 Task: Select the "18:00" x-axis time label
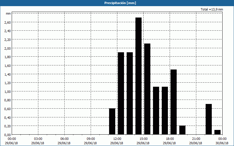point(170,139)
